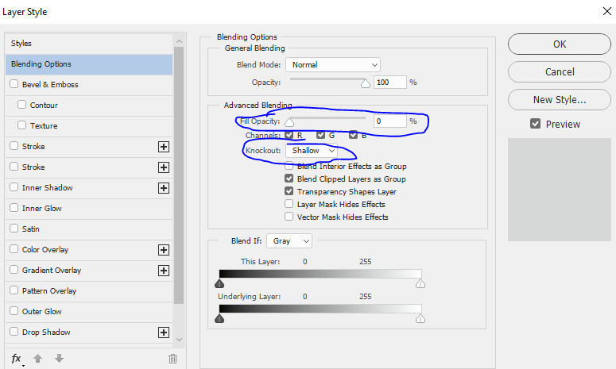Viewport: 616px width, 369px height.
Task: Open Gradient Overlay effect settings
Action: tap(52, 271)
